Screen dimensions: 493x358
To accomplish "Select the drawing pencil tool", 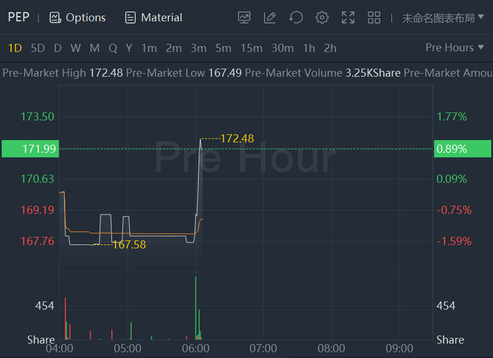I will tap(270, 17).
